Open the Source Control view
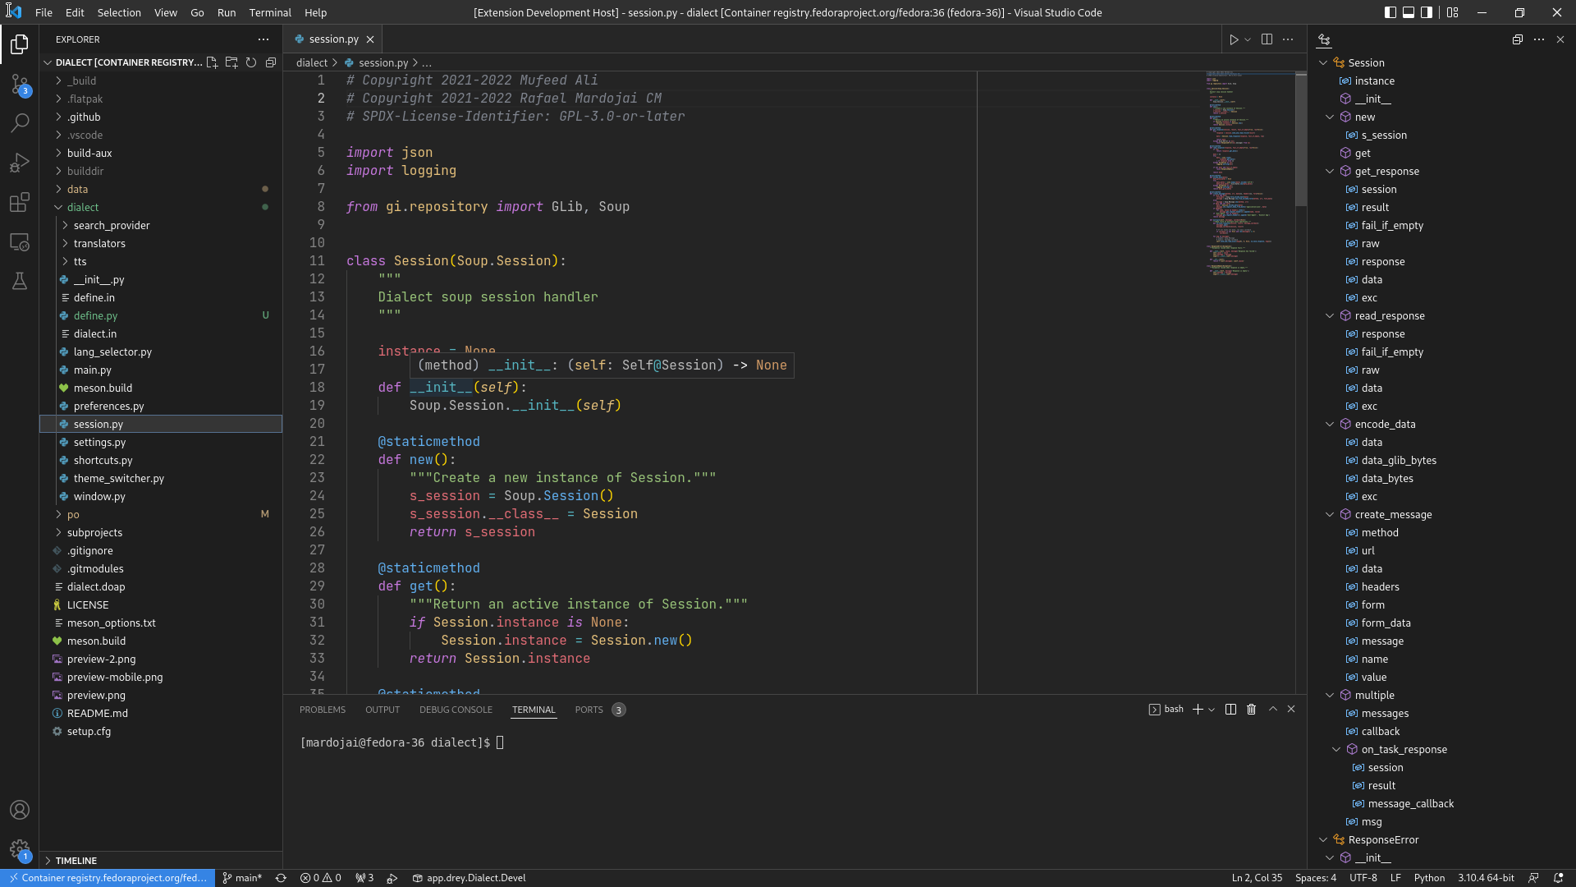This screenshot has width=1576, height=887. [x=20, y=84]
